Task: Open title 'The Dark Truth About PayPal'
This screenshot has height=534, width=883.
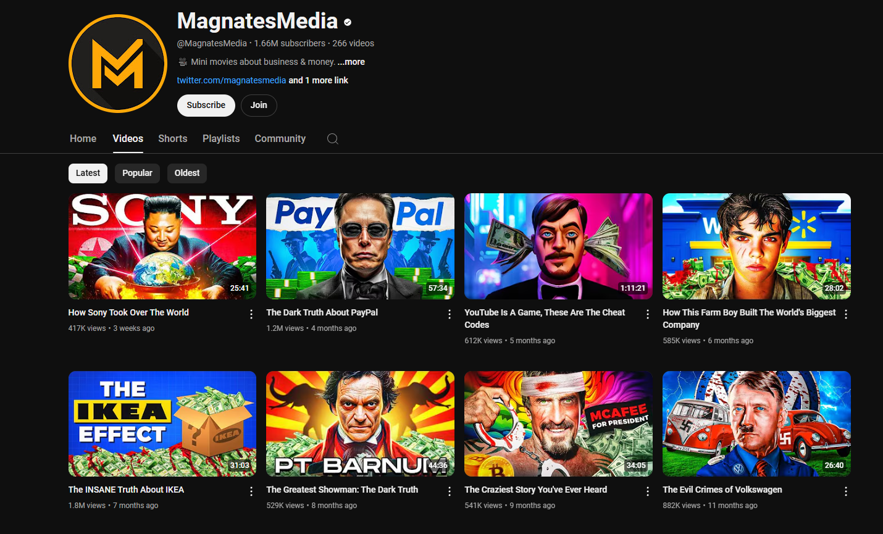Action: [322, 312]
